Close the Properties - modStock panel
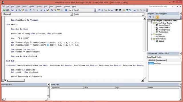The height and width of the screenshot is (102, 183). pyautogui.click(x=180, y=54)
